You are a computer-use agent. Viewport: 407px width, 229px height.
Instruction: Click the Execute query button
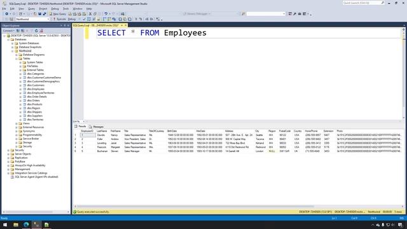click(x=59, y=19)
